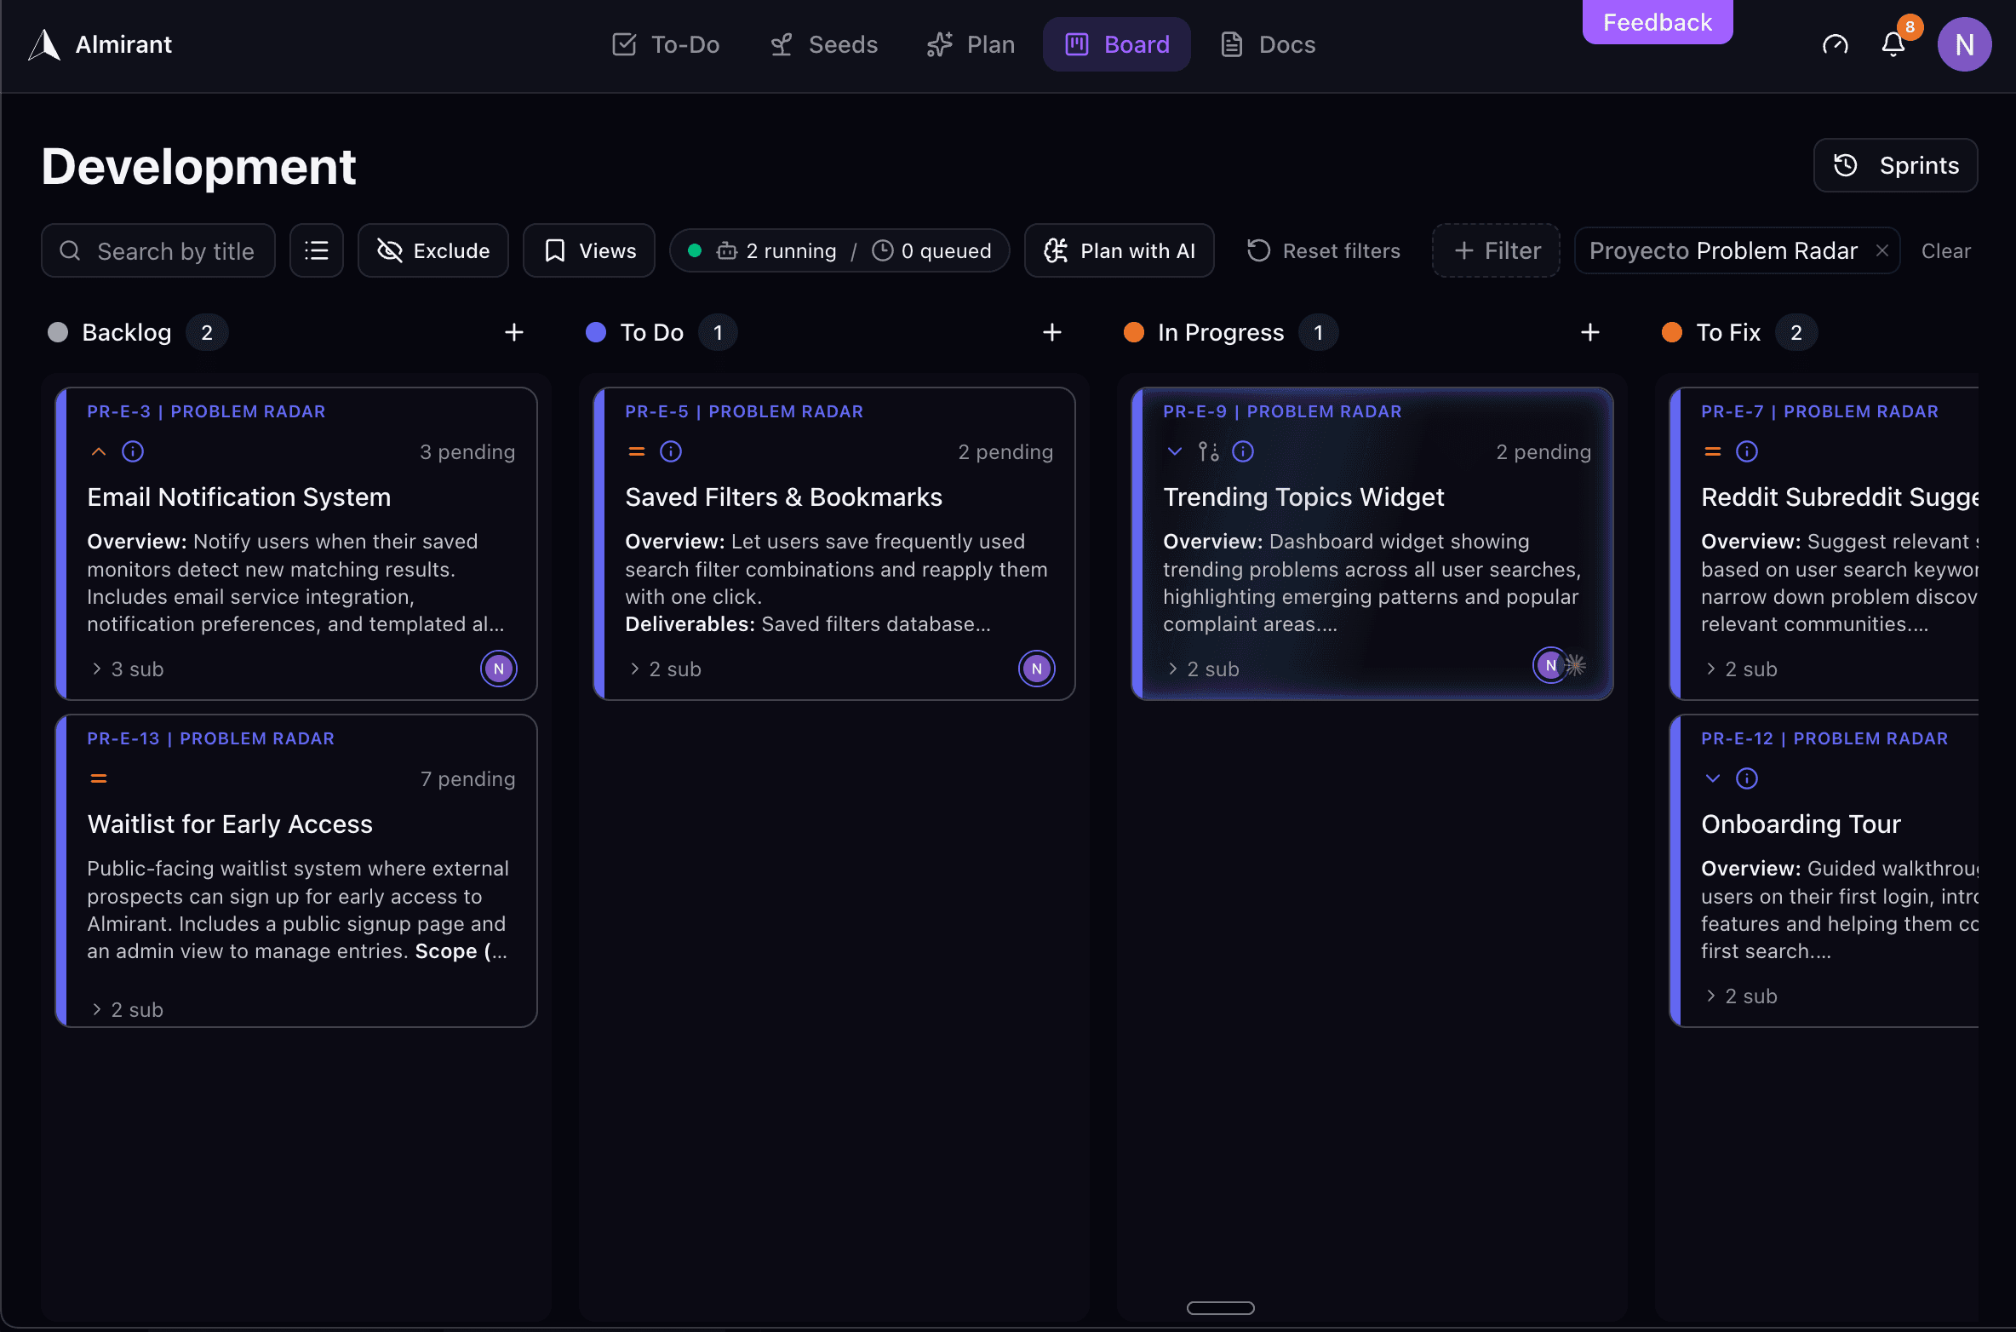
Task: Collapse Email Notification System card details
Action: click(98, 451)
